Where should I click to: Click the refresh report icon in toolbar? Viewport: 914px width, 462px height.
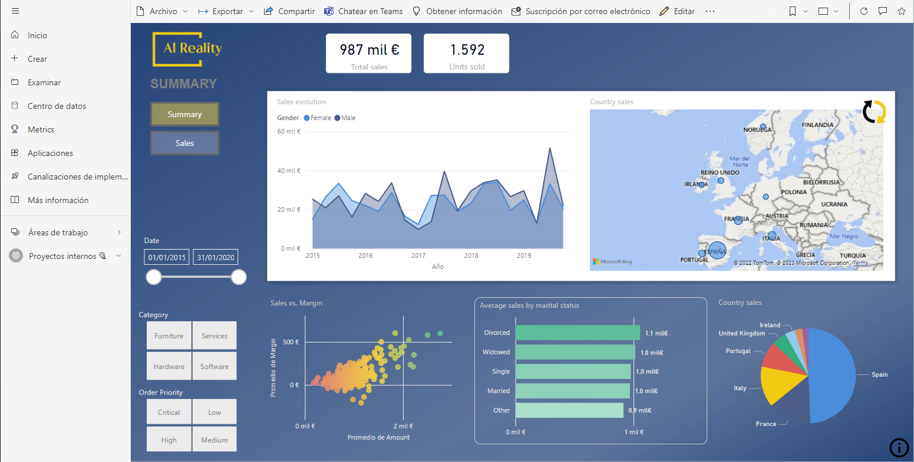coord(864,11)
